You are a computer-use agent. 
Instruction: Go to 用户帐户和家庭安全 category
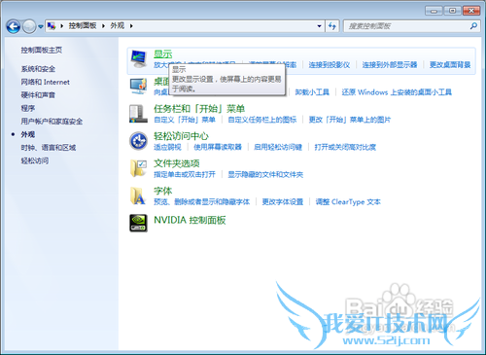(x=52, y=122)
